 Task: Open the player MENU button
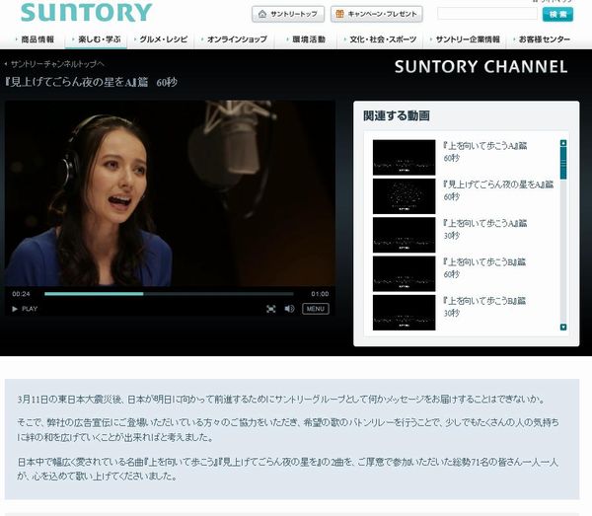coord(316,309)
